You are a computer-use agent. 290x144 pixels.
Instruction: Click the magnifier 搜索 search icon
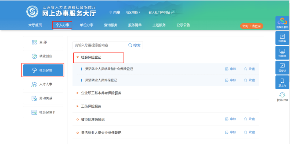click(x=130, y=45)
